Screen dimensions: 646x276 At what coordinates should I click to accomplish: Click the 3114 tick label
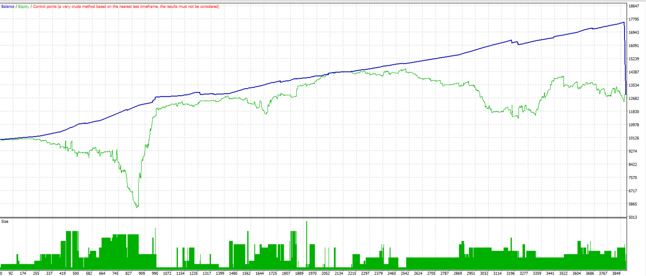coord(497,273)
